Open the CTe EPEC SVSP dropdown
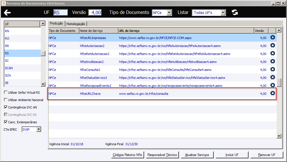This screenshot has width=287, height=162. coord(39,130)
